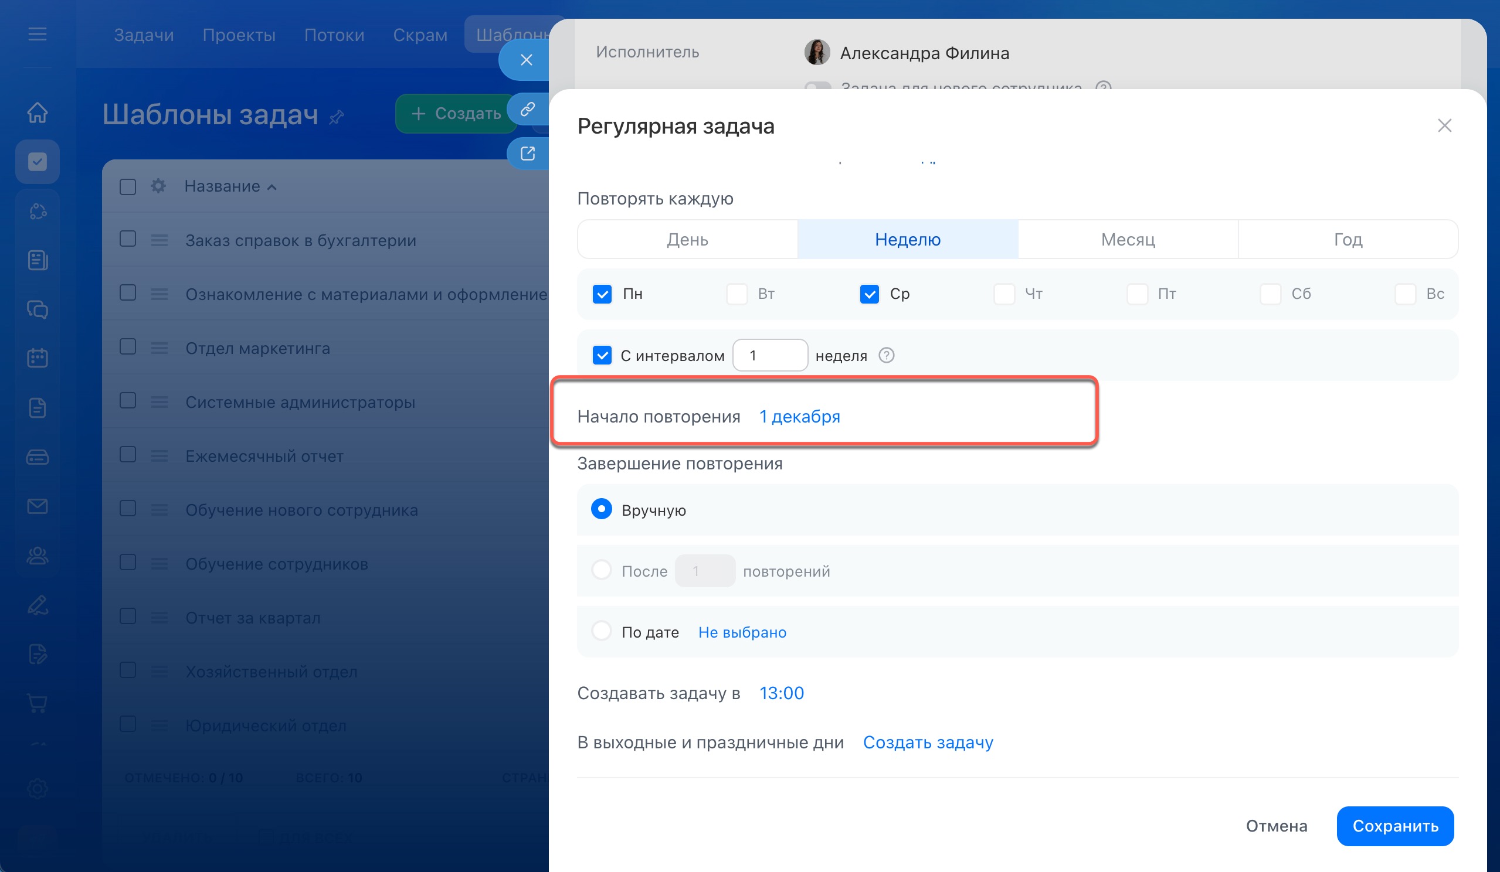1500x872 pixels.
Task: Click the help icon next to неделя
Action: (x=886, y=356)
